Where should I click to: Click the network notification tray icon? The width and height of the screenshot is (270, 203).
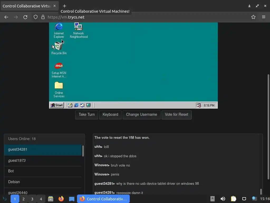click(254, 199)
